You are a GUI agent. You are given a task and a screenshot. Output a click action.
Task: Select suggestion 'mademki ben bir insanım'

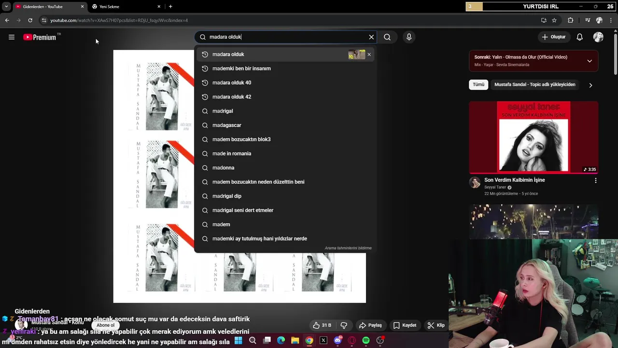pos(285,69)
